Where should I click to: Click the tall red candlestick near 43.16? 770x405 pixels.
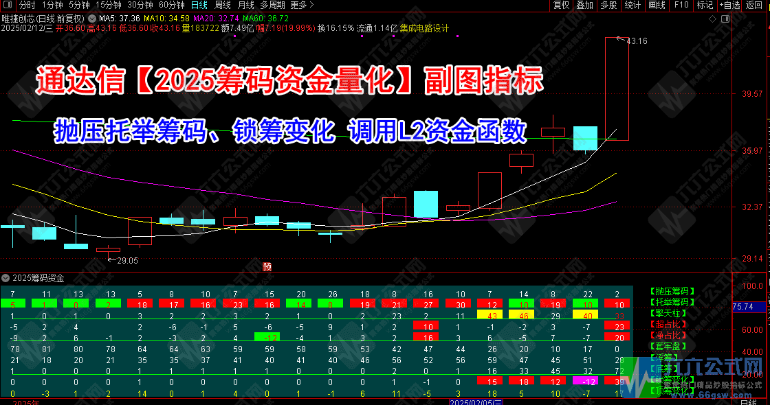(617, 89)
